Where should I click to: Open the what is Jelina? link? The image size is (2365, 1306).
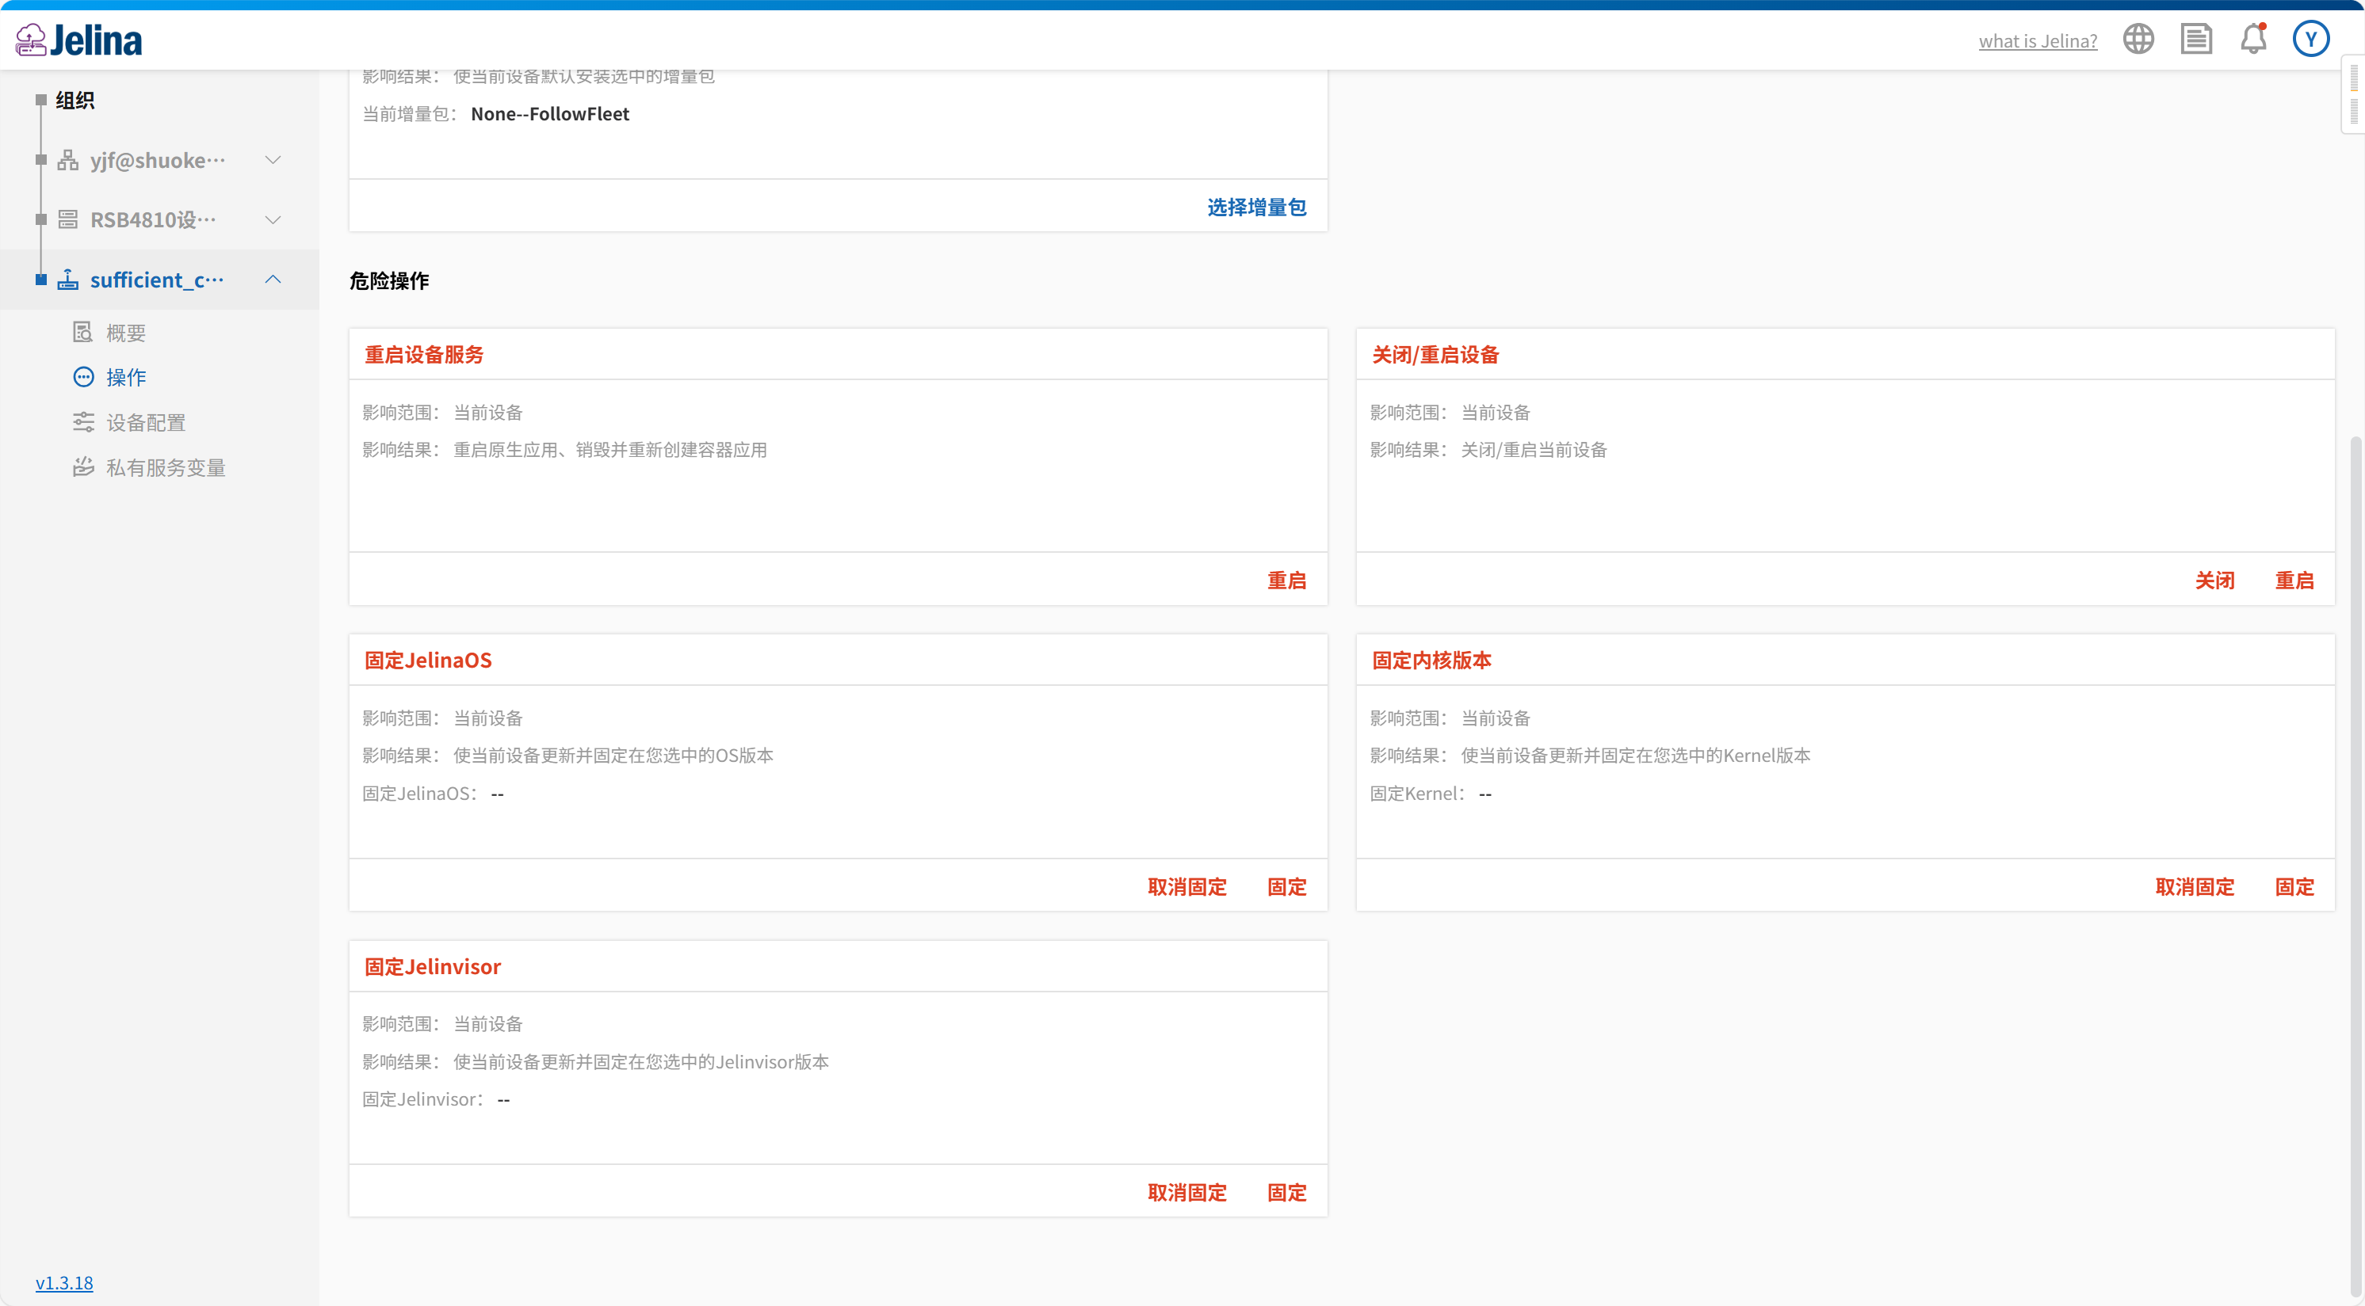click(x=2037, y=41)
